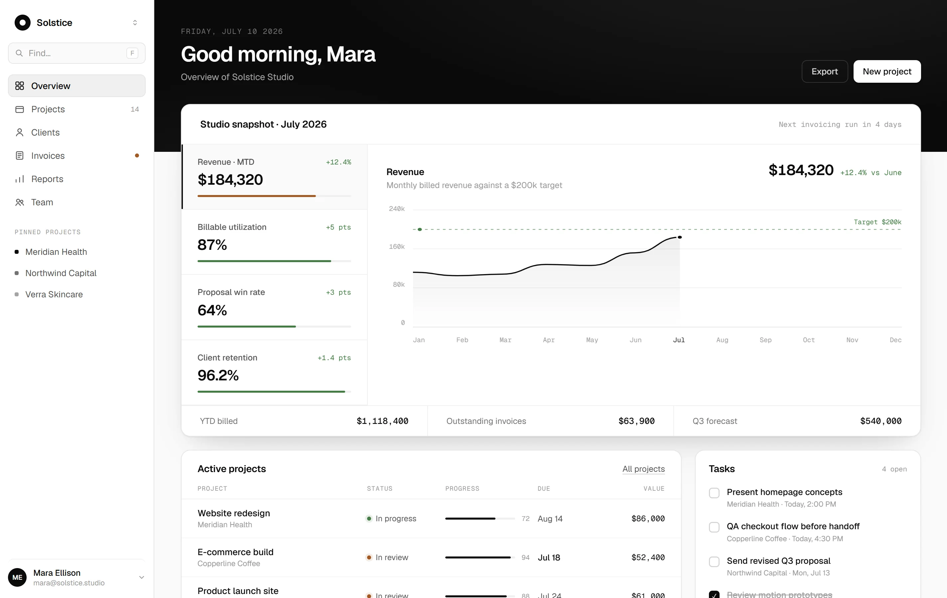The height and width of the screenshot is (598, 947).
Task: Click the Jul label on chart axis
Action: (x=679, y=340)
